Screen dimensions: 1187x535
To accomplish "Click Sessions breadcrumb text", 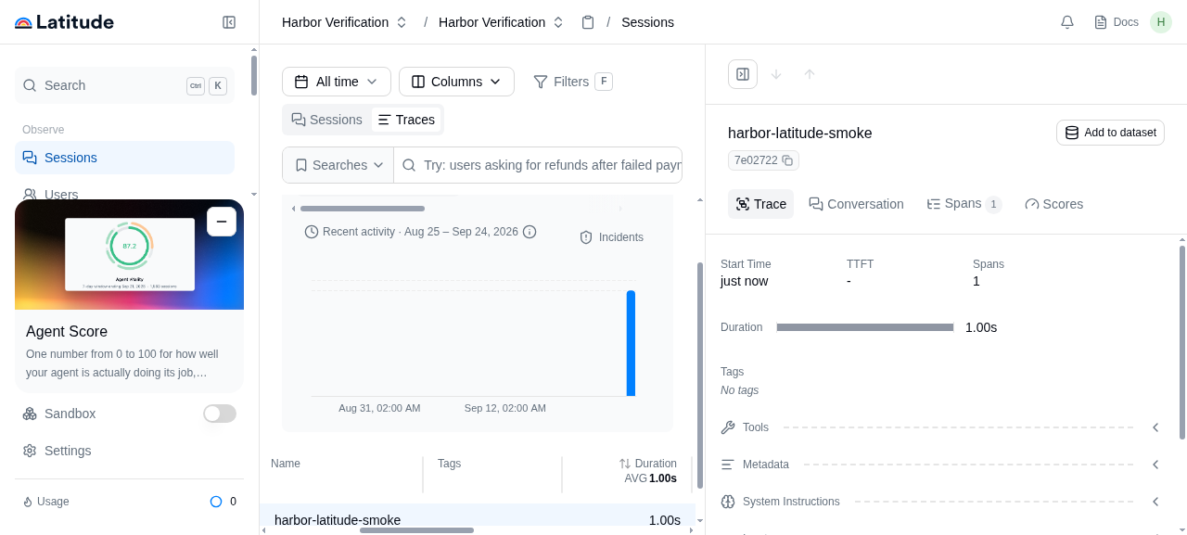I will [647, 22].
